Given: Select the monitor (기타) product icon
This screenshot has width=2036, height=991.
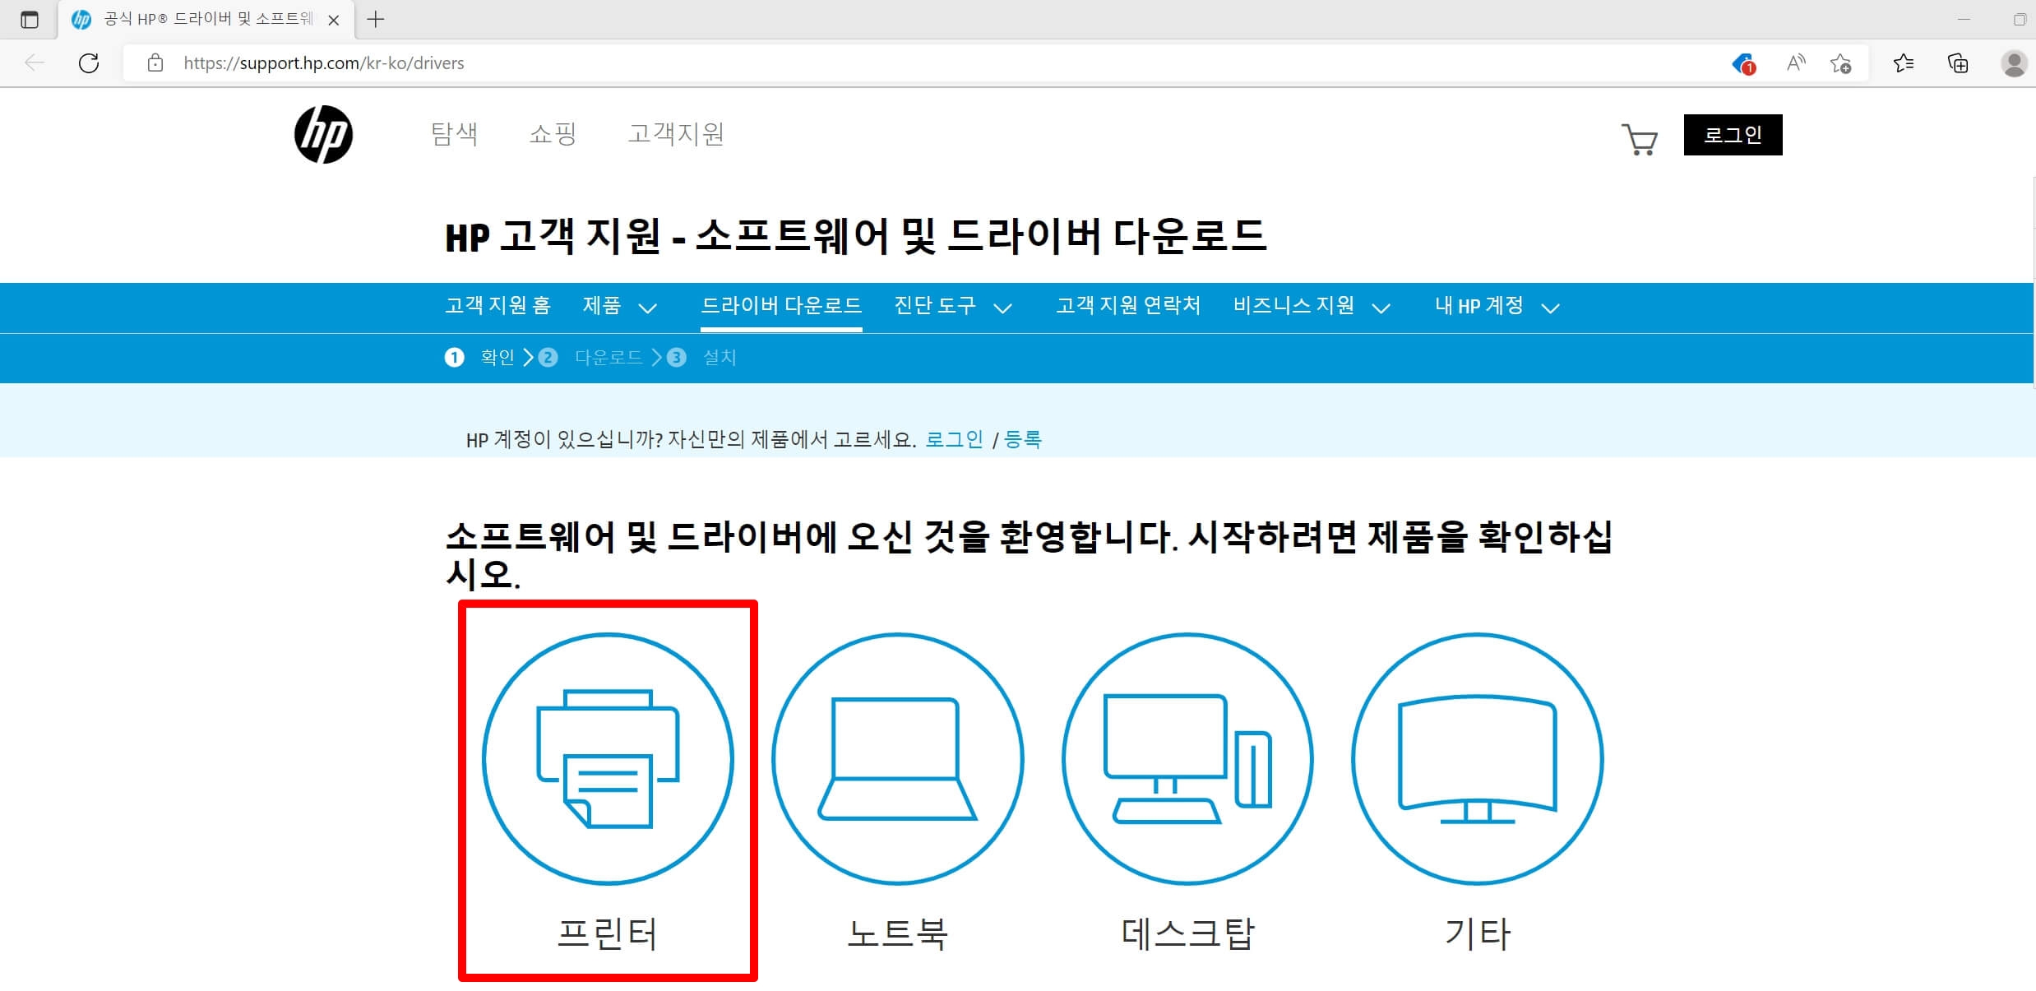Looking at the screenshot, I should point(1477,758).
